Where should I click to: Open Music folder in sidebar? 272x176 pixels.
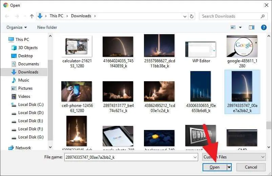[x=20, y=80]
